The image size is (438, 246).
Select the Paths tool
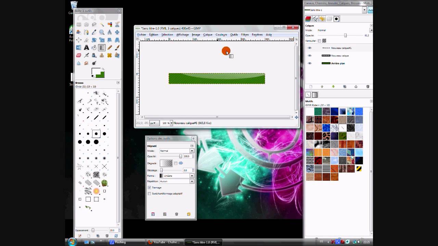tap(79, 32)
